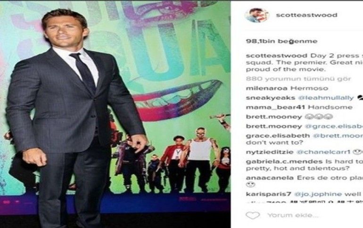363x228 pixels.
Task: Expand 880 yorumun tümünü gör comments
Action: [298, 79]
